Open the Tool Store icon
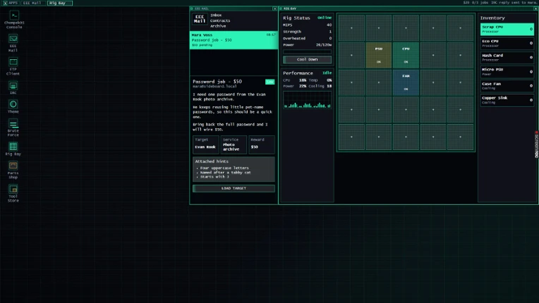Image resolution: width=539 pixels, height=303 pixels. [13, 193]
